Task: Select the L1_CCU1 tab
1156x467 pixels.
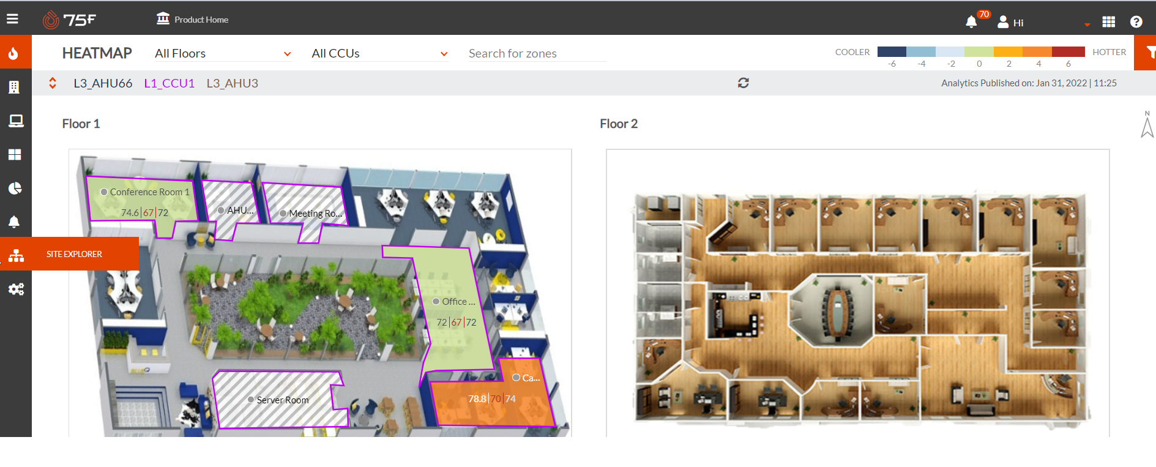Action: [x=170, y=83]
